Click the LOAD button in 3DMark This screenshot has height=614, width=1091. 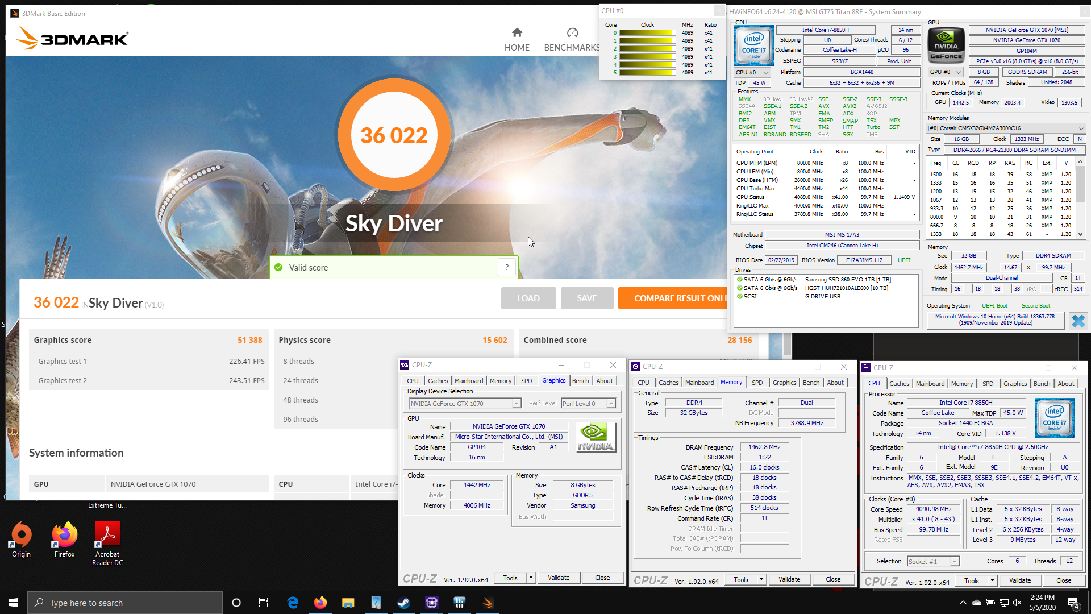click(x=528, y=298)
